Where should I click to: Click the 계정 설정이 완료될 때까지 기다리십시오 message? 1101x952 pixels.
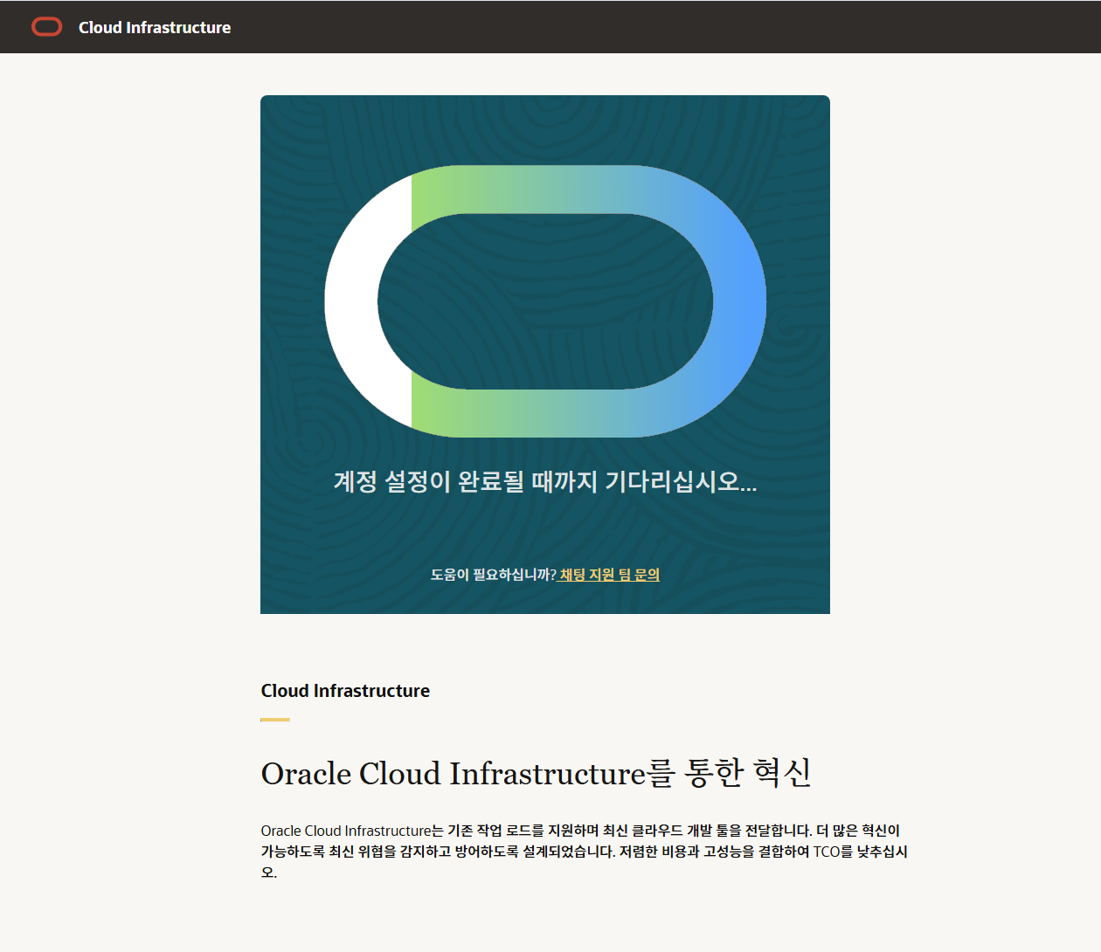(x=545, y=481)
